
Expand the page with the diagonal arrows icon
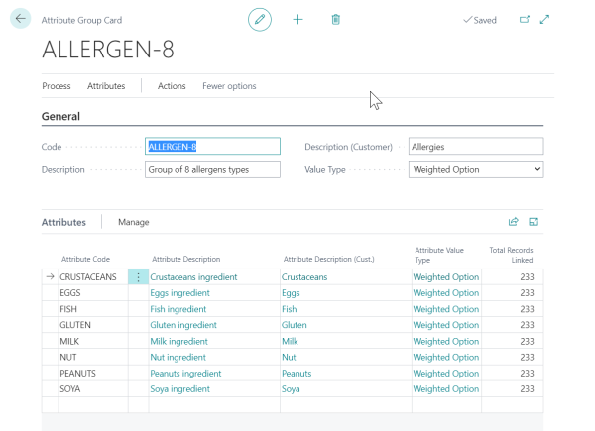pos(544,19)
